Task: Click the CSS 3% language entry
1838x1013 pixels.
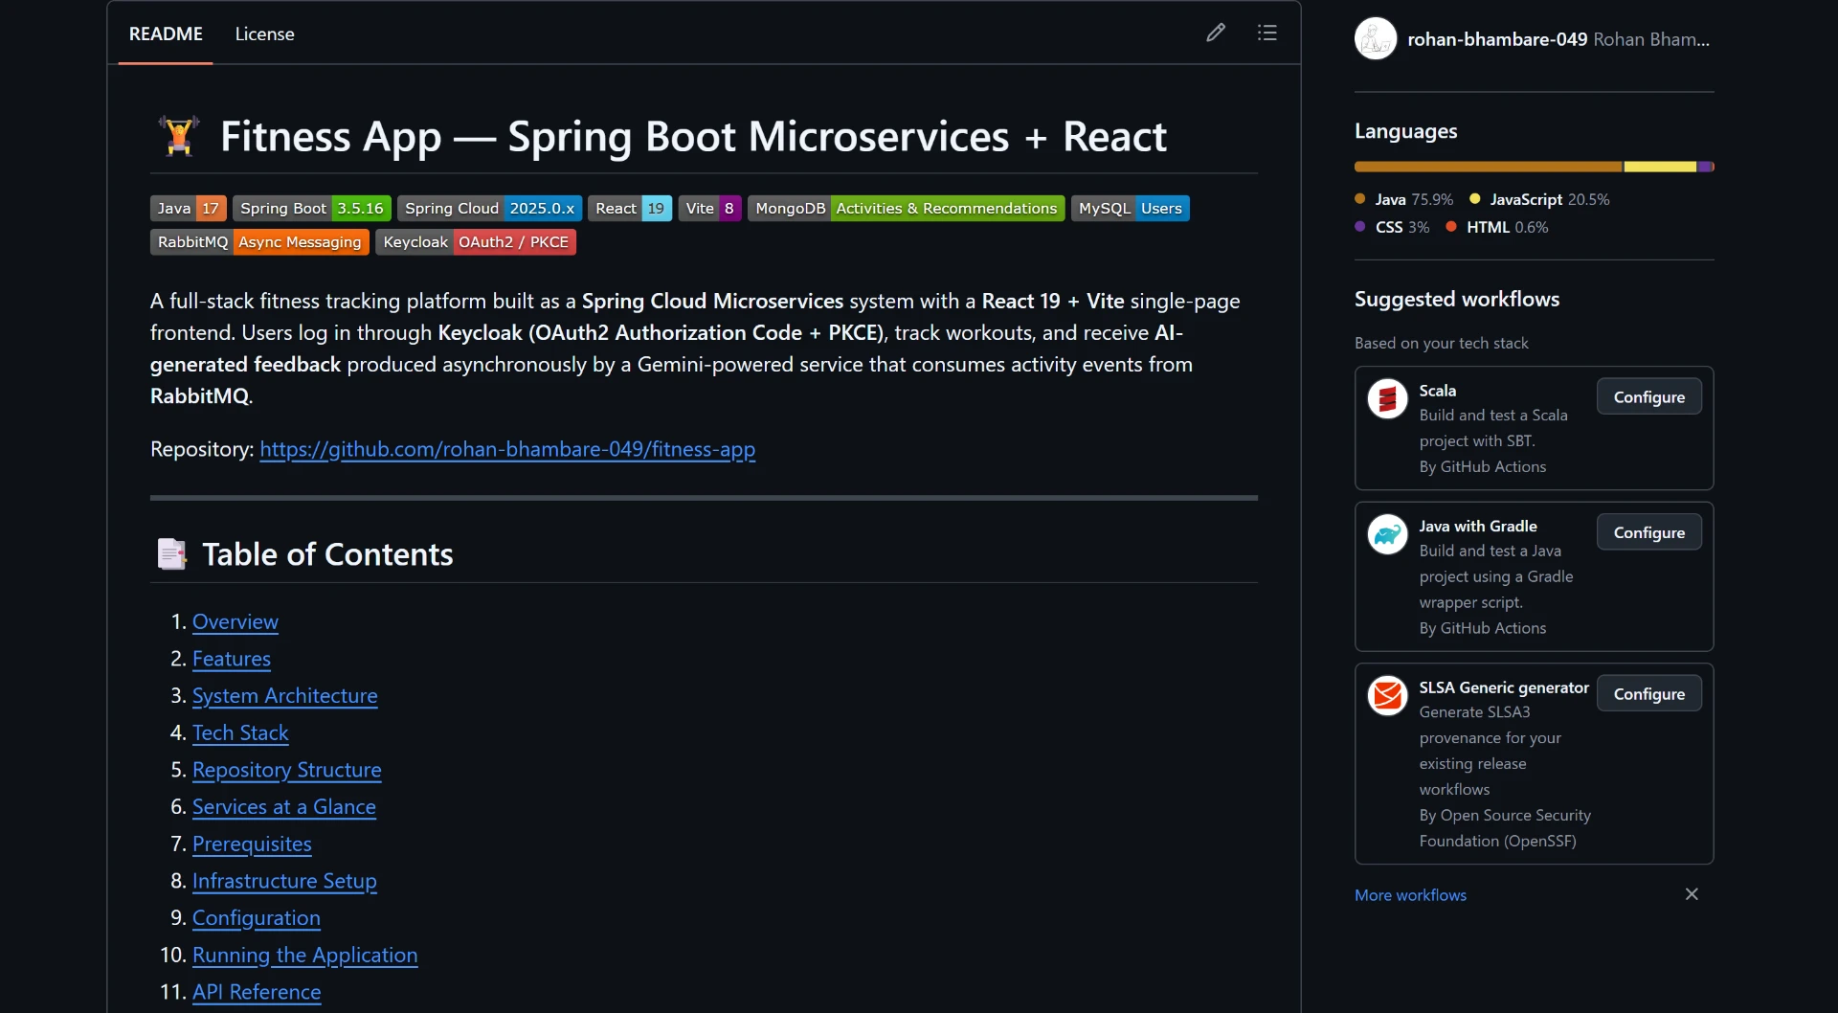Action: click(x=1392, y=227)
